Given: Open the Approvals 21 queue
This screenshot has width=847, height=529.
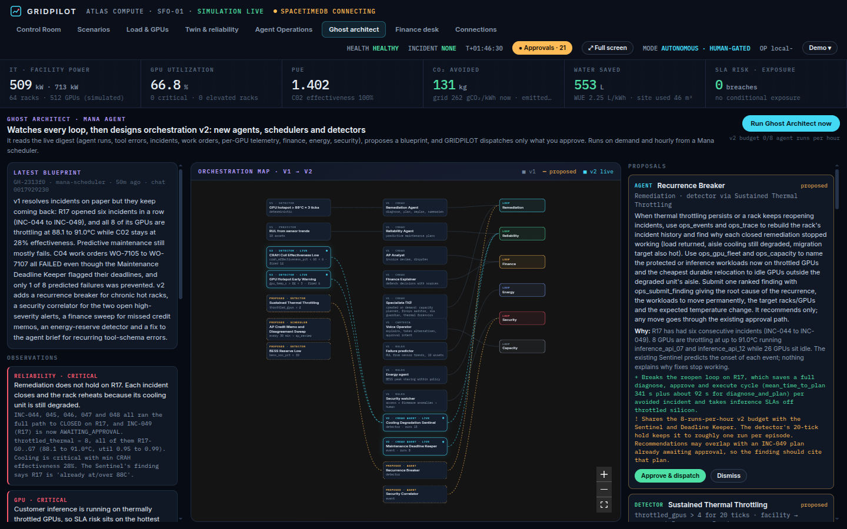Looking at the screenshot, I should [542, 48].
